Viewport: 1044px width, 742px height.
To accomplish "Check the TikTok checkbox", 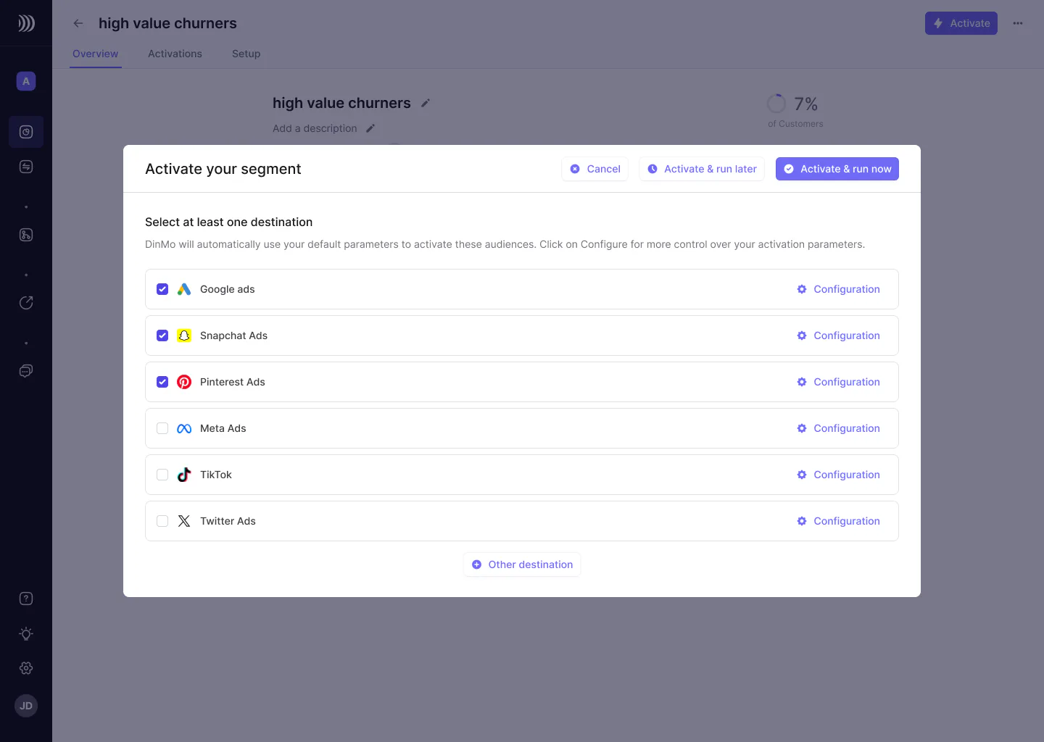I will click(162, 475).
